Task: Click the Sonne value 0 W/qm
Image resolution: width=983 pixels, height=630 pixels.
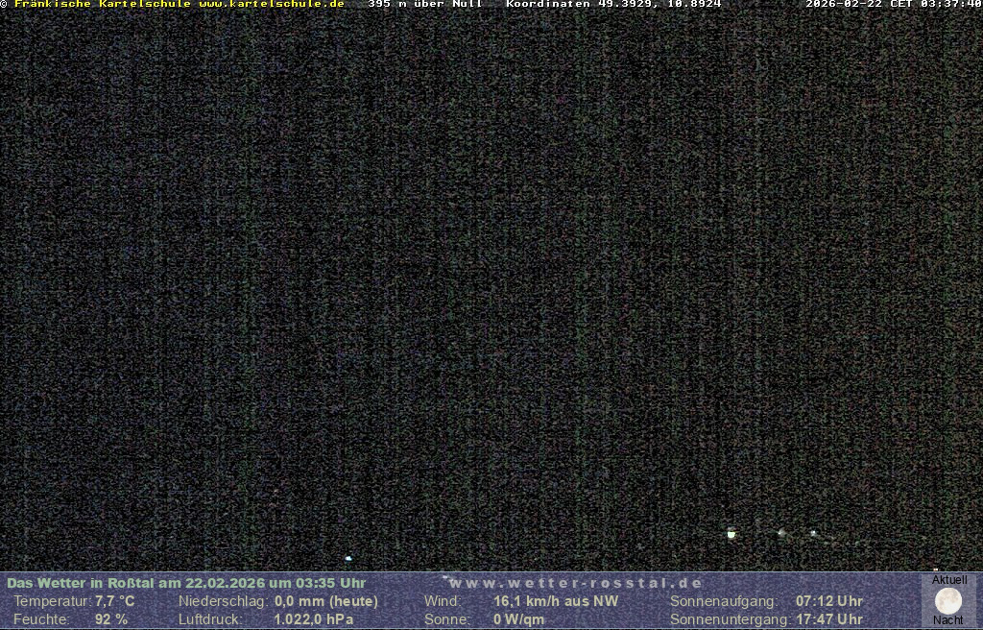Action: (518, 619)
